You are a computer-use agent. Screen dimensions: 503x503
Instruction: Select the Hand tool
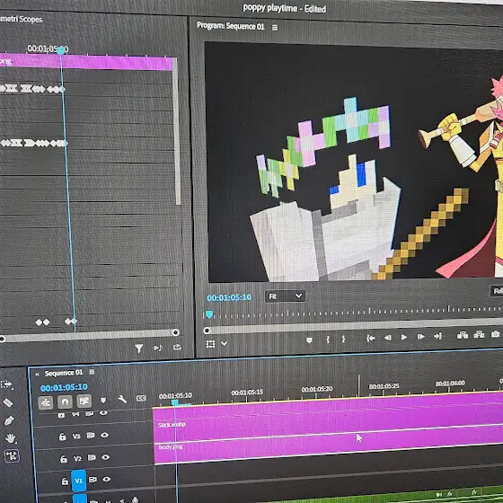[x=10, y=438]
